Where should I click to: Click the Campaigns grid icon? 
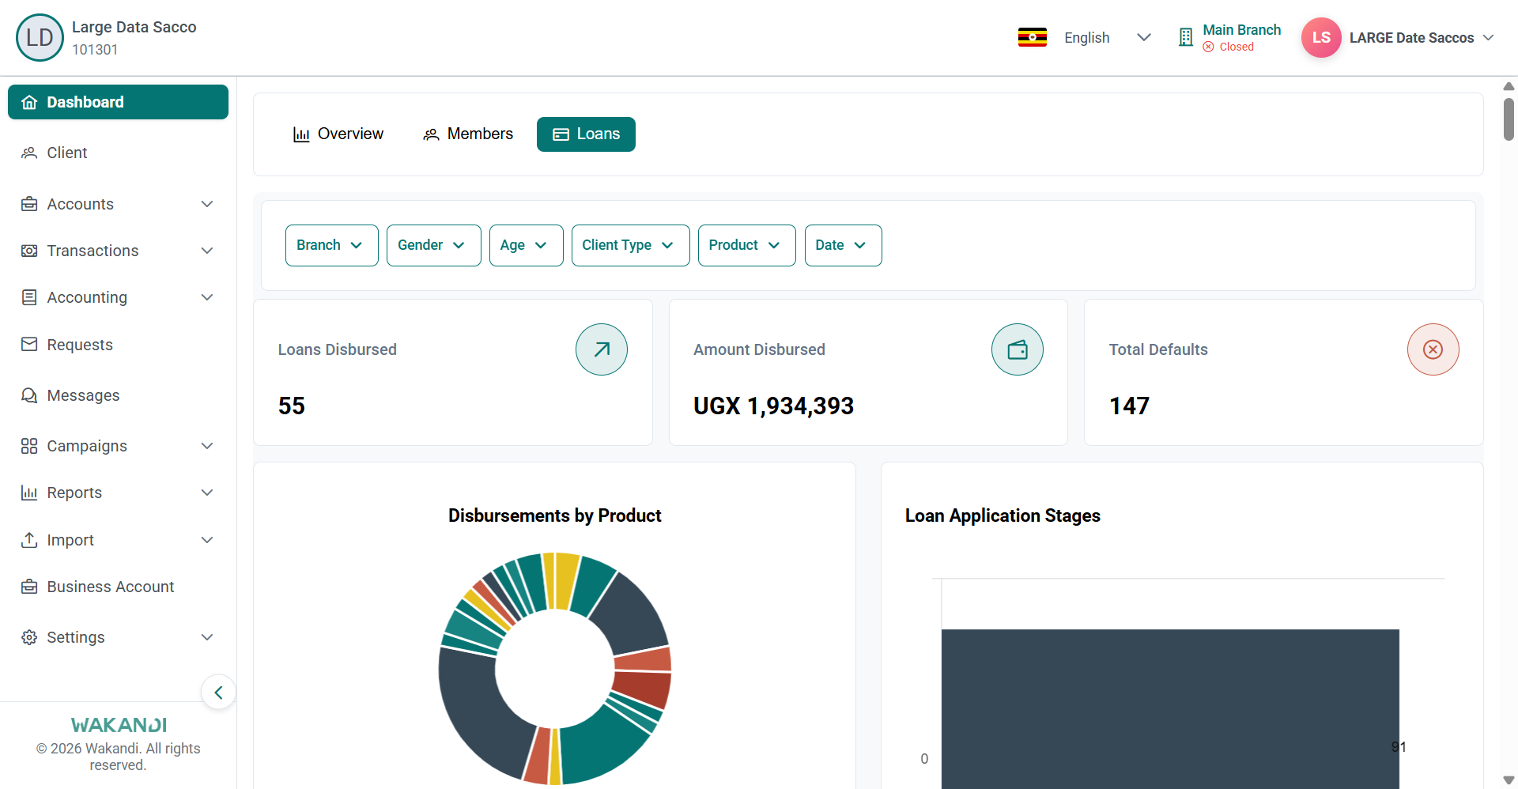click(x=29, y=446)
